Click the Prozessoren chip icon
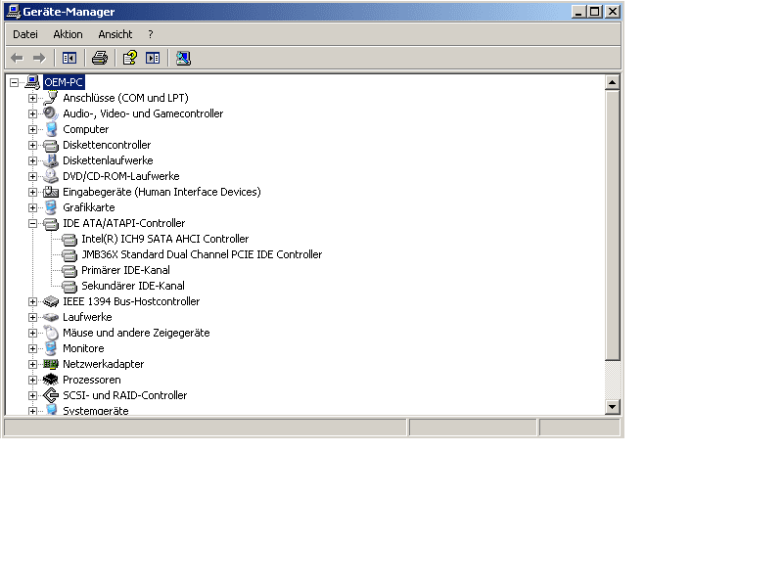This screenshot has width=783, height=587. [x=51, y=380]
